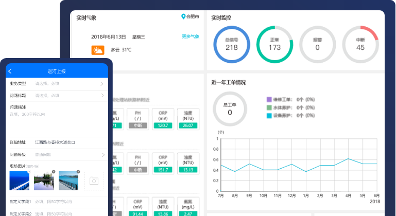Viewport: 396px width, 216px height.
Task: Remove the second site photo via its X
Action: [x=54, y=172]
